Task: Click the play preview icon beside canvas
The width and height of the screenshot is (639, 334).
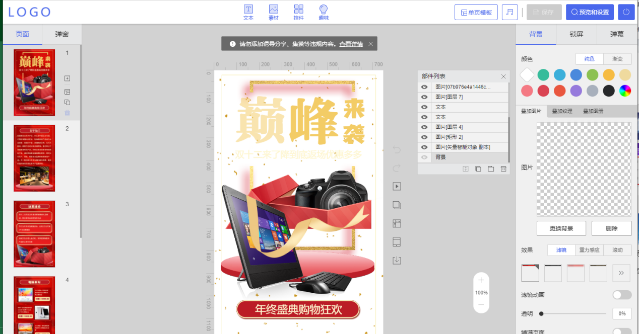Action: [397, 186]
